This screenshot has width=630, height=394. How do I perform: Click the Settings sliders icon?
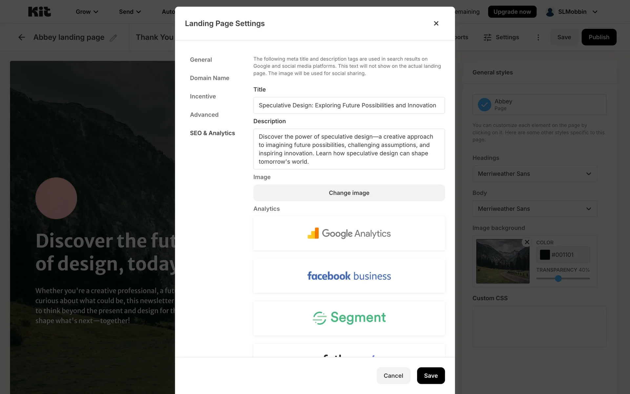[488, 37]
